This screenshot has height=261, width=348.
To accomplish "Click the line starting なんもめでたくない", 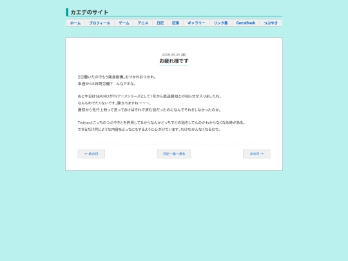I will [x=115, y=103].
